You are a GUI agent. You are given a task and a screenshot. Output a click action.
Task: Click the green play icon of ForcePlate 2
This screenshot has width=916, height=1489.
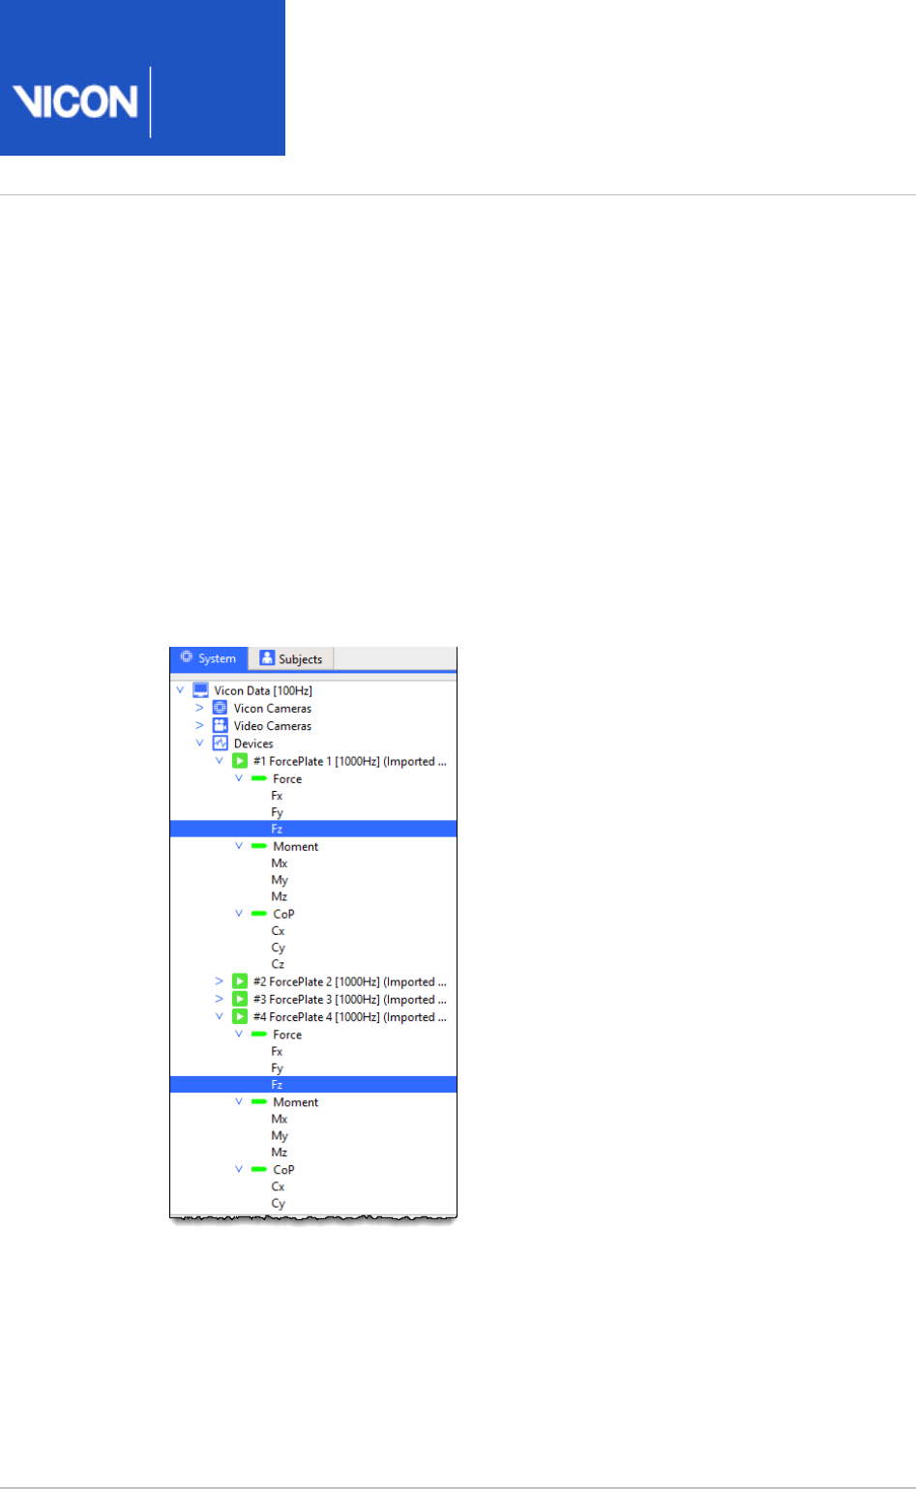[x=240, y=981]
